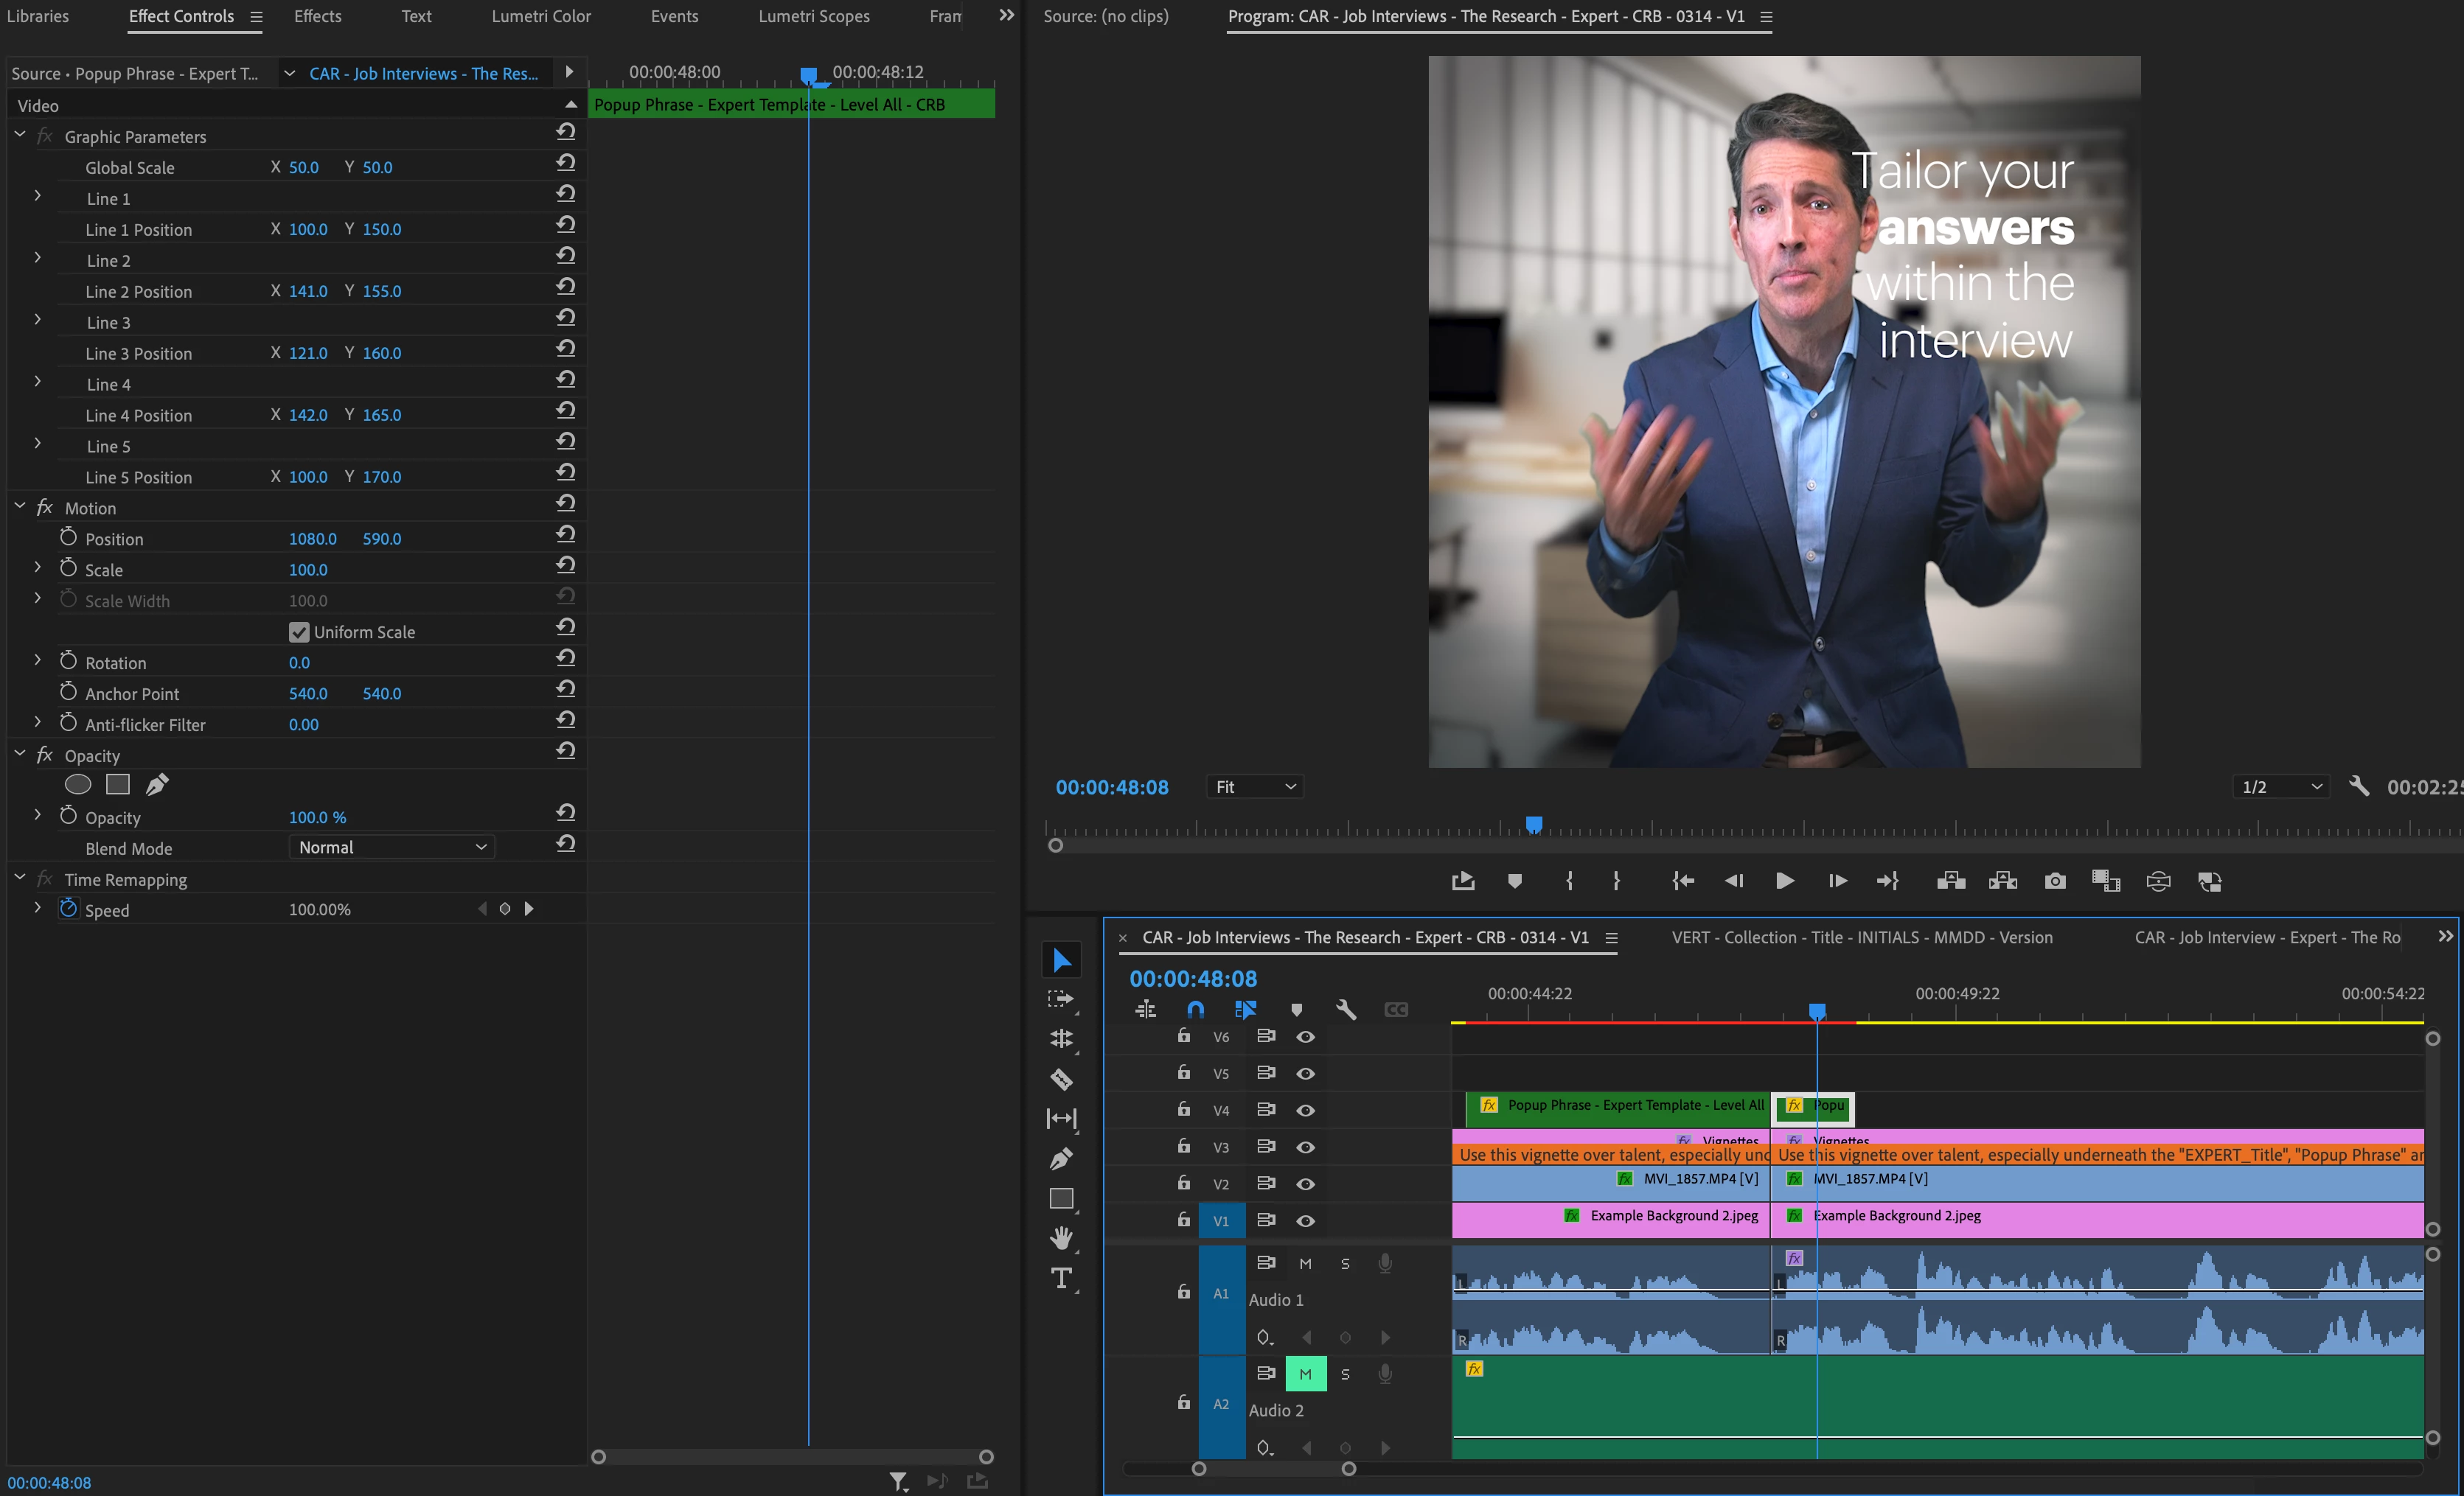This screenshot has width=2464, height=1496.
Task: Select the Type tool
Action: [1061, 1278]
